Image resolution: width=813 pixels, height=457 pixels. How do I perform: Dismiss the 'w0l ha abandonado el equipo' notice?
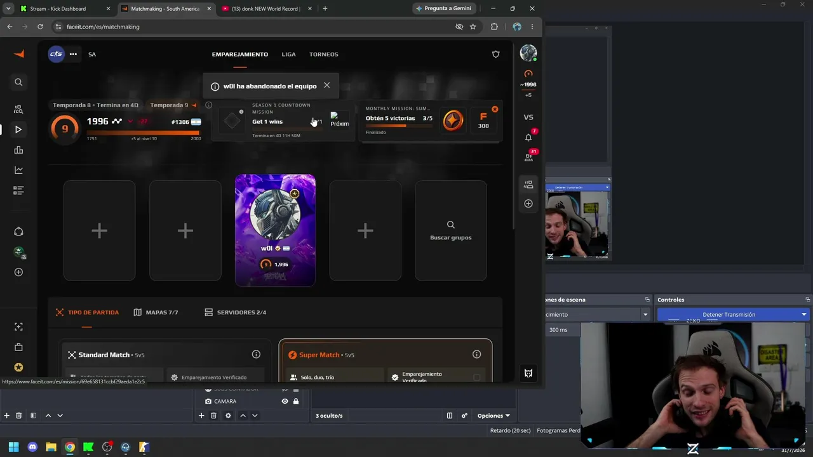click(x=326, y=85)
